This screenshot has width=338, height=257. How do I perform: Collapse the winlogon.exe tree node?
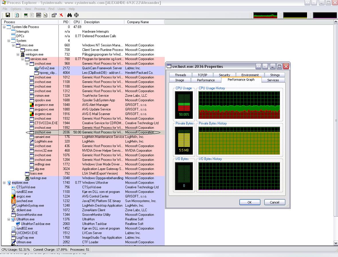point(18,54)
